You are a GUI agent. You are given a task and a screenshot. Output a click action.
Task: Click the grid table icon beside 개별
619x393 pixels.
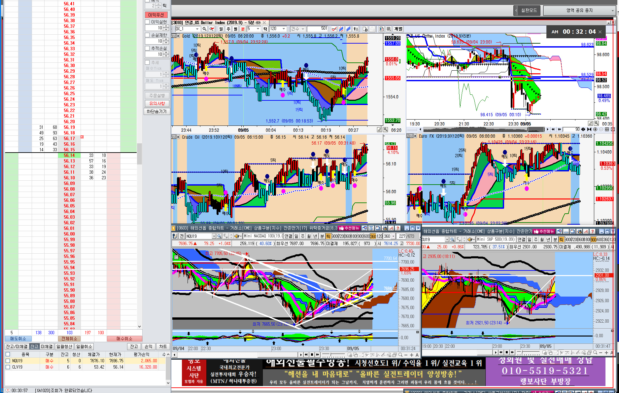tap(389, 29)
